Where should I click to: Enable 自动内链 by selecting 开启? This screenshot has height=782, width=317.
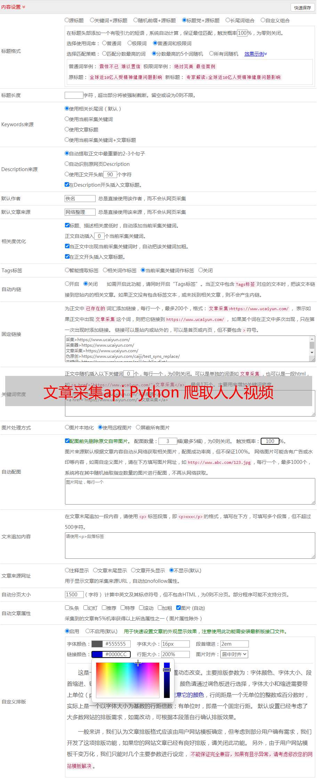(67, 284)
